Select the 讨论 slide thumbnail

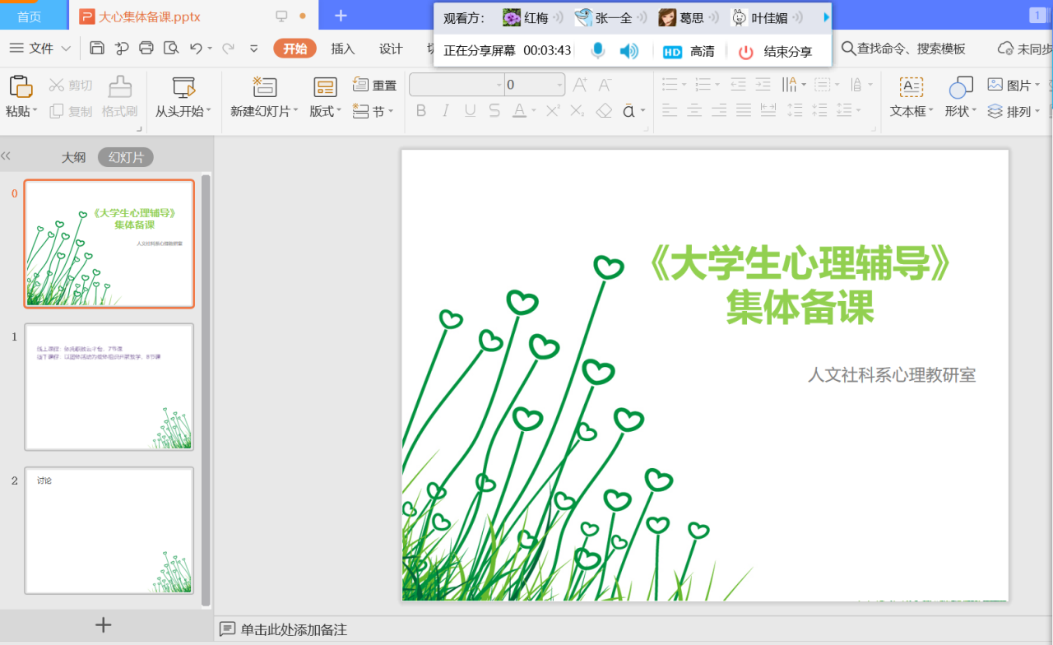(x=109, y=530)
